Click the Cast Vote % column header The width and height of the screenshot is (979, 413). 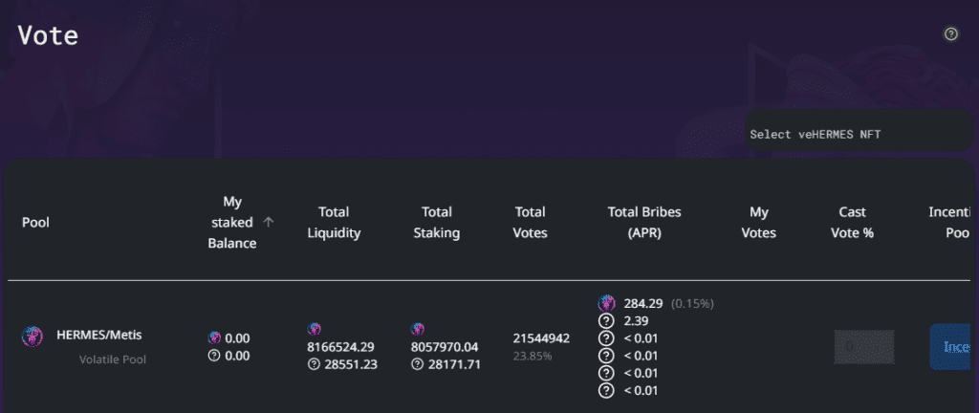tap(852, 223)
